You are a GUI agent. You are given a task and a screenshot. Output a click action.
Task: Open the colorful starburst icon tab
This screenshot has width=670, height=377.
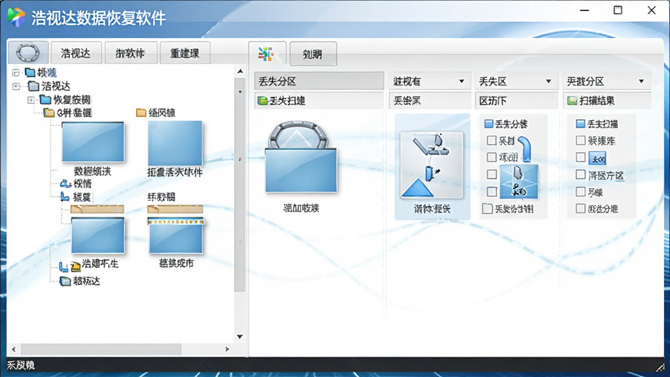click(x=267, y=54)
